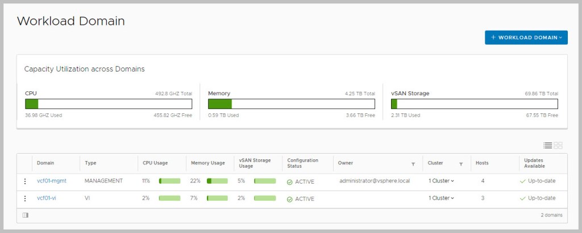Open the vcf01-vi domain link
Viewport: 582px width, 233px height.
click(46, 198)
